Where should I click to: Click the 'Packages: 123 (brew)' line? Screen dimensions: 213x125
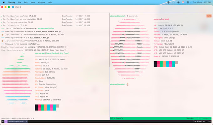[45, 72]
